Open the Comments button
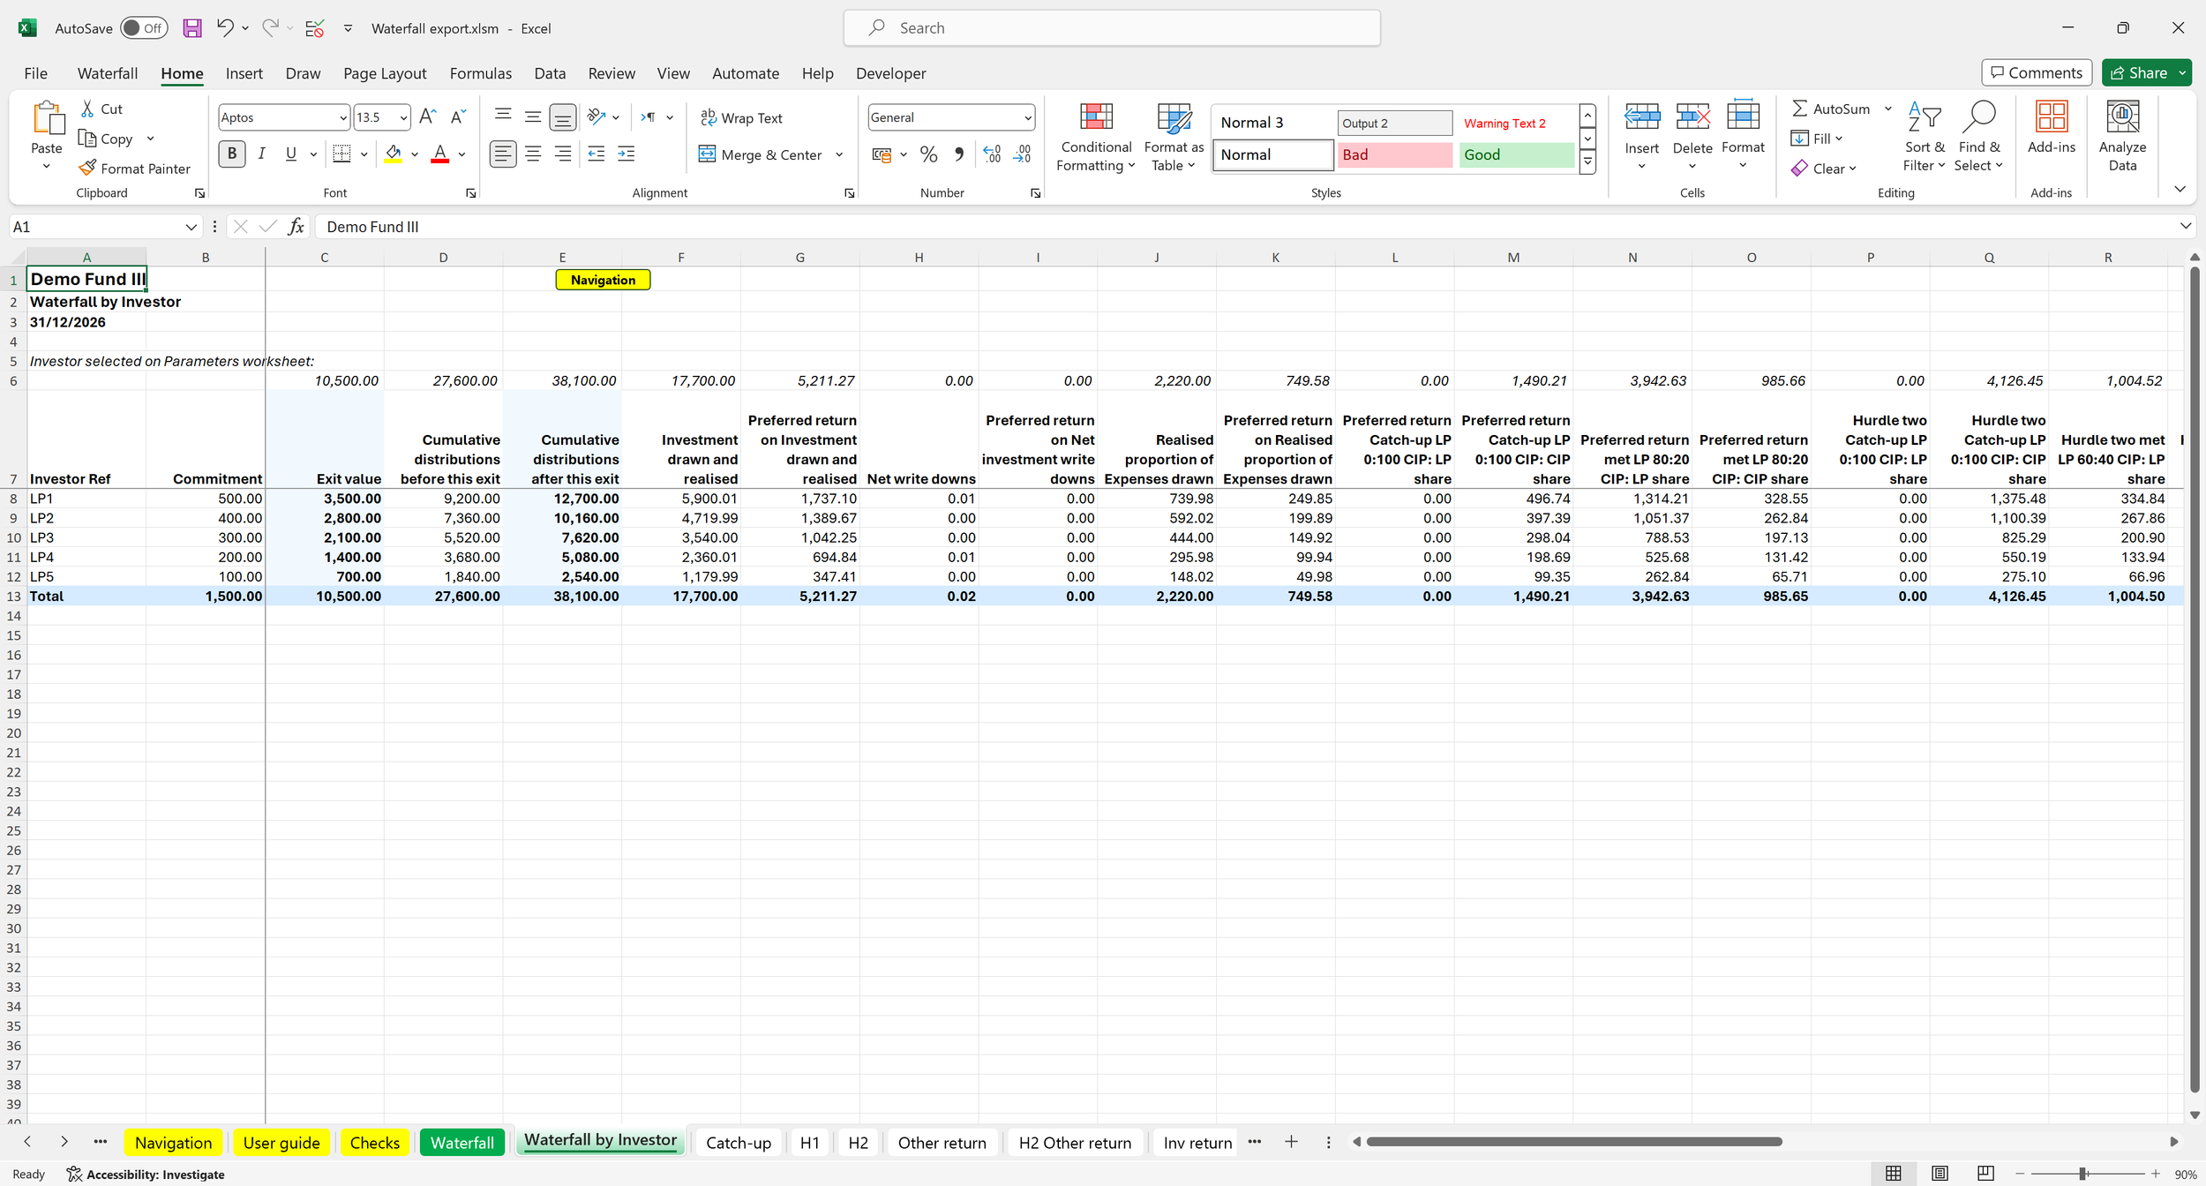 coord(2036,72)
